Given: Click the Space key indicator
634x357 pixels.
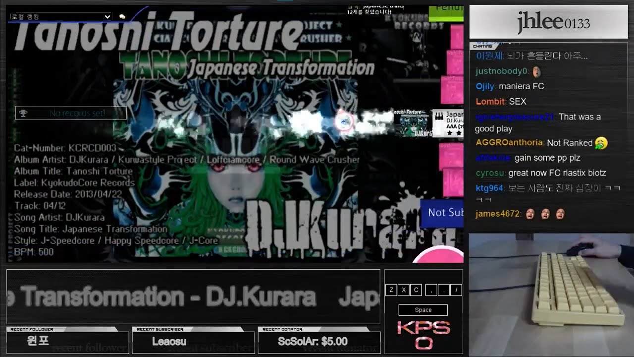Looking at the screenshot, I should tap(423, 310).
